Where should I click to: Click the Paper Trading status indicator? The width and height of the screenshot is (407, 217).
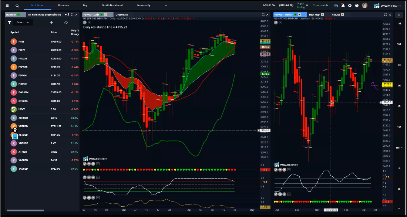[x=302, y=6]
